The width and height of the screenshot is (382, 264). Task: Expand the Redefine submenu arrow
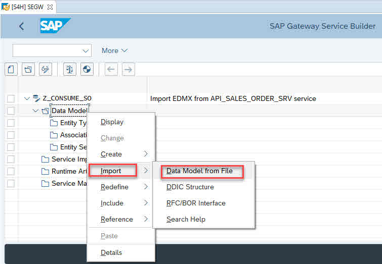[x=146, y=187]
